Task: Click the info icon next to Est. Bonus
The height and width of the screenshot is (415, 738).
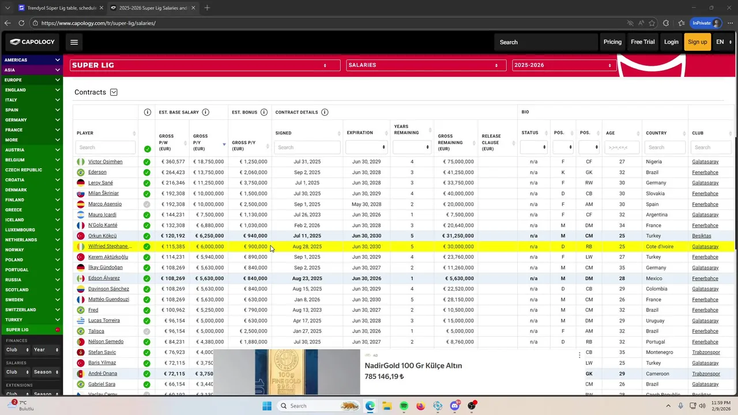Action: pos(263,112)
